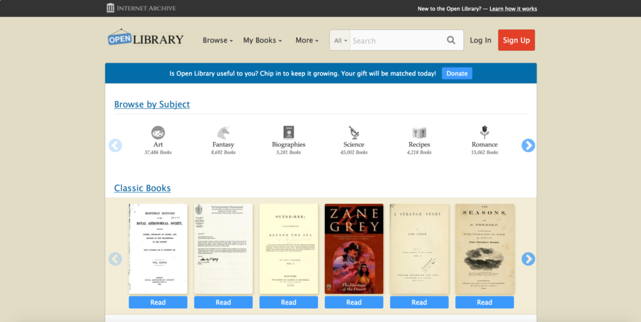The height and width of the screenshot is (322, 641).
Task: Open the Commonwealth of Massachusetts letter cover
Action: (x=223, y=249)
